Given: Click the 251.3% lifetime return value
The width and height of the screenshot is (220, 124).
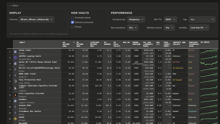Looking at the screenshot, I should coord(98,86).
